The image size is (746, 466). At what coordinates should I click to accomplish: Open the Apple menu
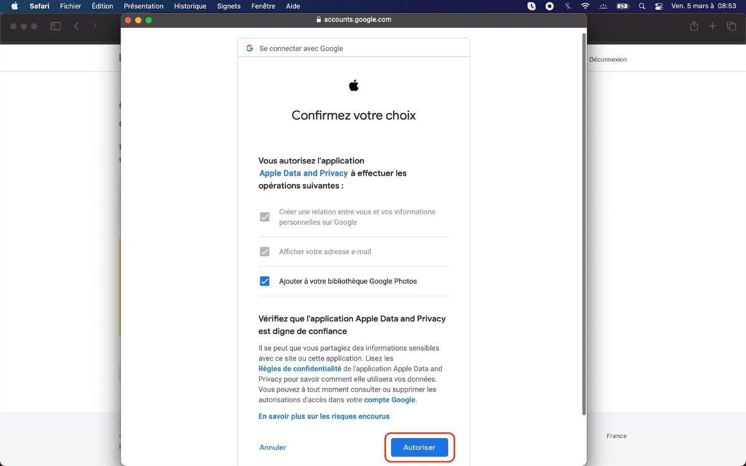click(x=15, y=6)
